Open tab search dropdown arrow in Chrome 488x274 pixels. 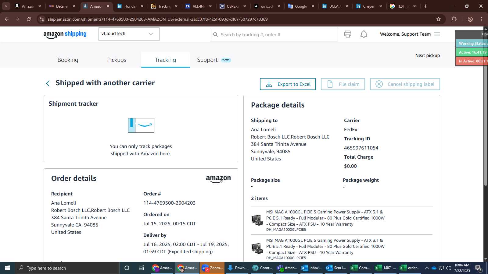(x=6, y=6)
